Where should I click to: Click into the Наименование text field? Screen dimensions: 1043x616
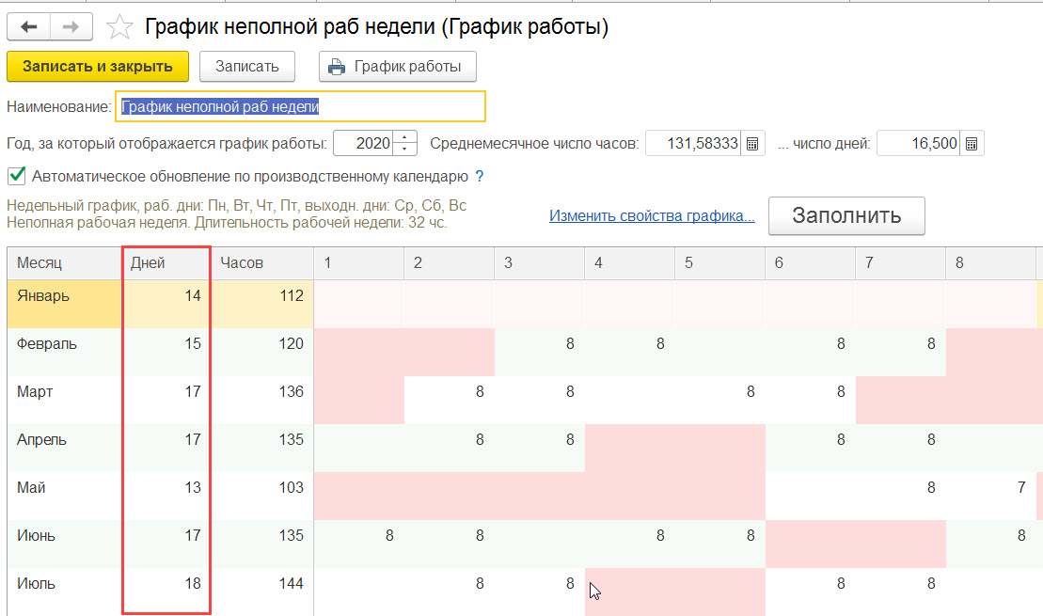(300, 106)
